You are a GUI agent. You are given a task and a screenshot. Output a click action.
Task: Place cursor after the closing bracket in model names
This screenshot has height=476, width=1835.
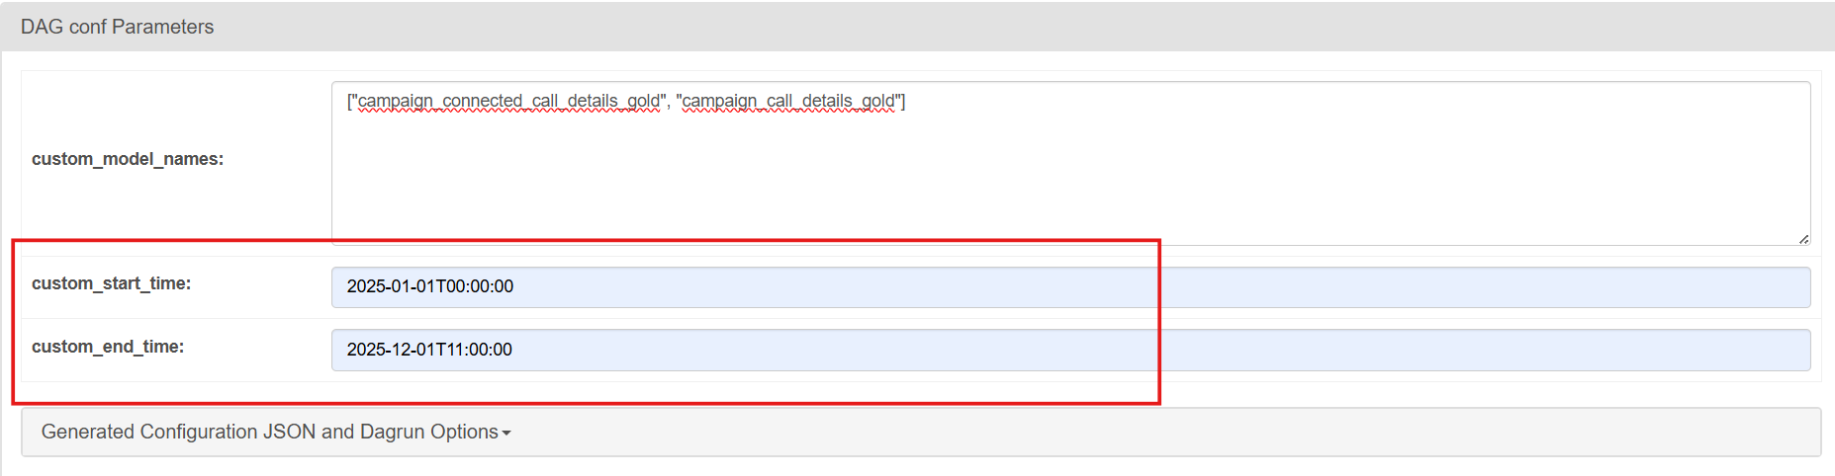[x=906, y=101]
